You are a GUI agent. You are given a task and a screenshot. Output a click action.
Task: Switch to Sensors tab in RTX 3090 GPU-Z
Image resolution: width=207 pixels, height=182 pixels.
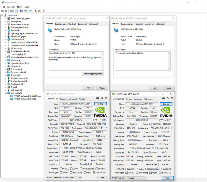click(129, 99)
